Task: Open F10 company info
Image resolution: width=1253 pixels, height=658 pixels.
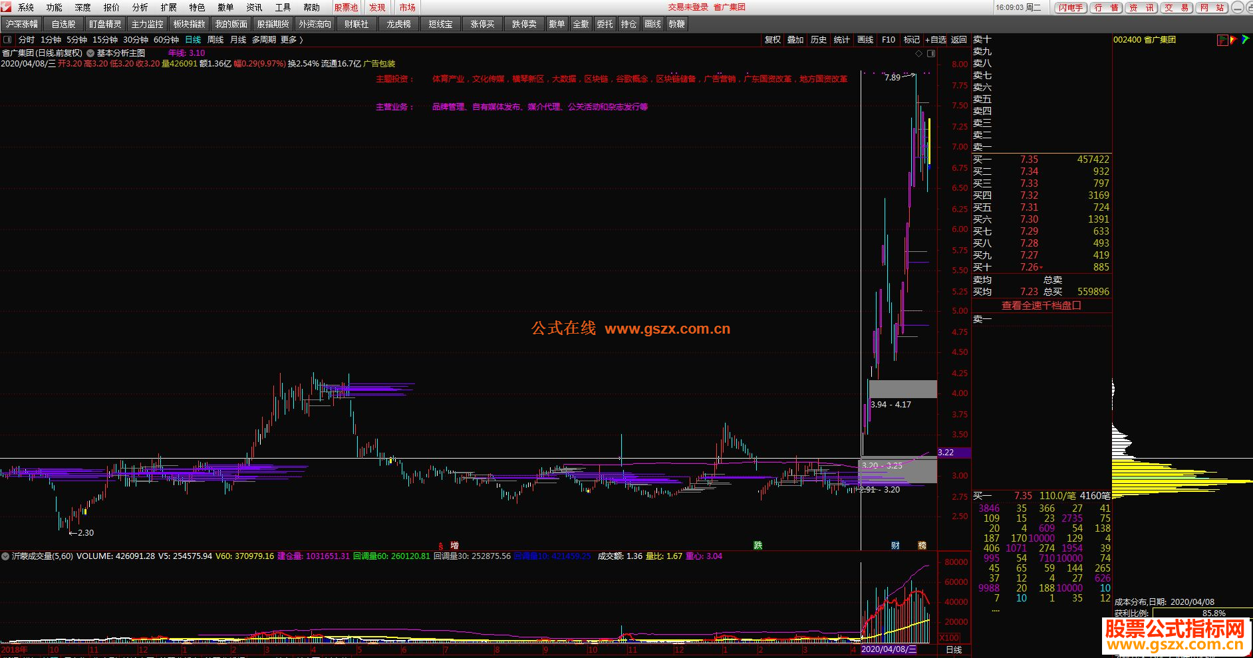Action: coord(889,40)
